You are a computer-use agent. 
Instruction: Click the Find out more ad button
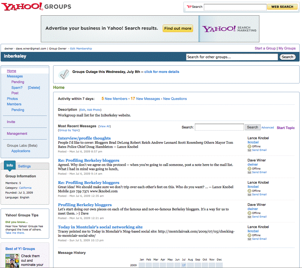click(178, 29)
